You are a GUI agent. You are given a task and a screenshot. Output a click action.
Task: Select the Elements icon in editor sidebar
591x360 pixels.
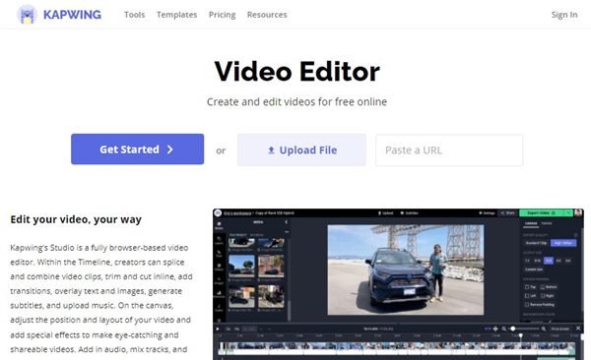point(219,294)
